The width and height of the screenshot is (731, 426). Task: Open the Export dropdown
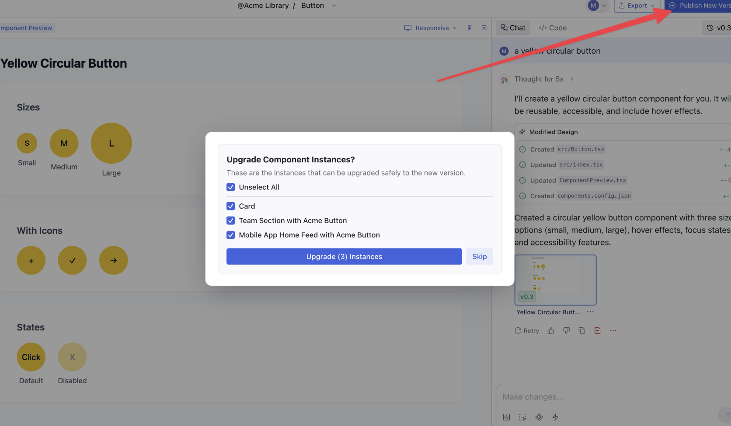[x=637, y=6]
